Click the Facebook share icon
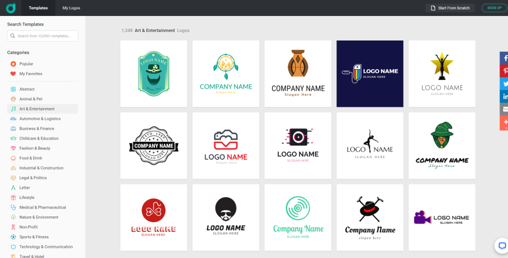The width and height of the screenshot is (508, 258). click(504, 58)
